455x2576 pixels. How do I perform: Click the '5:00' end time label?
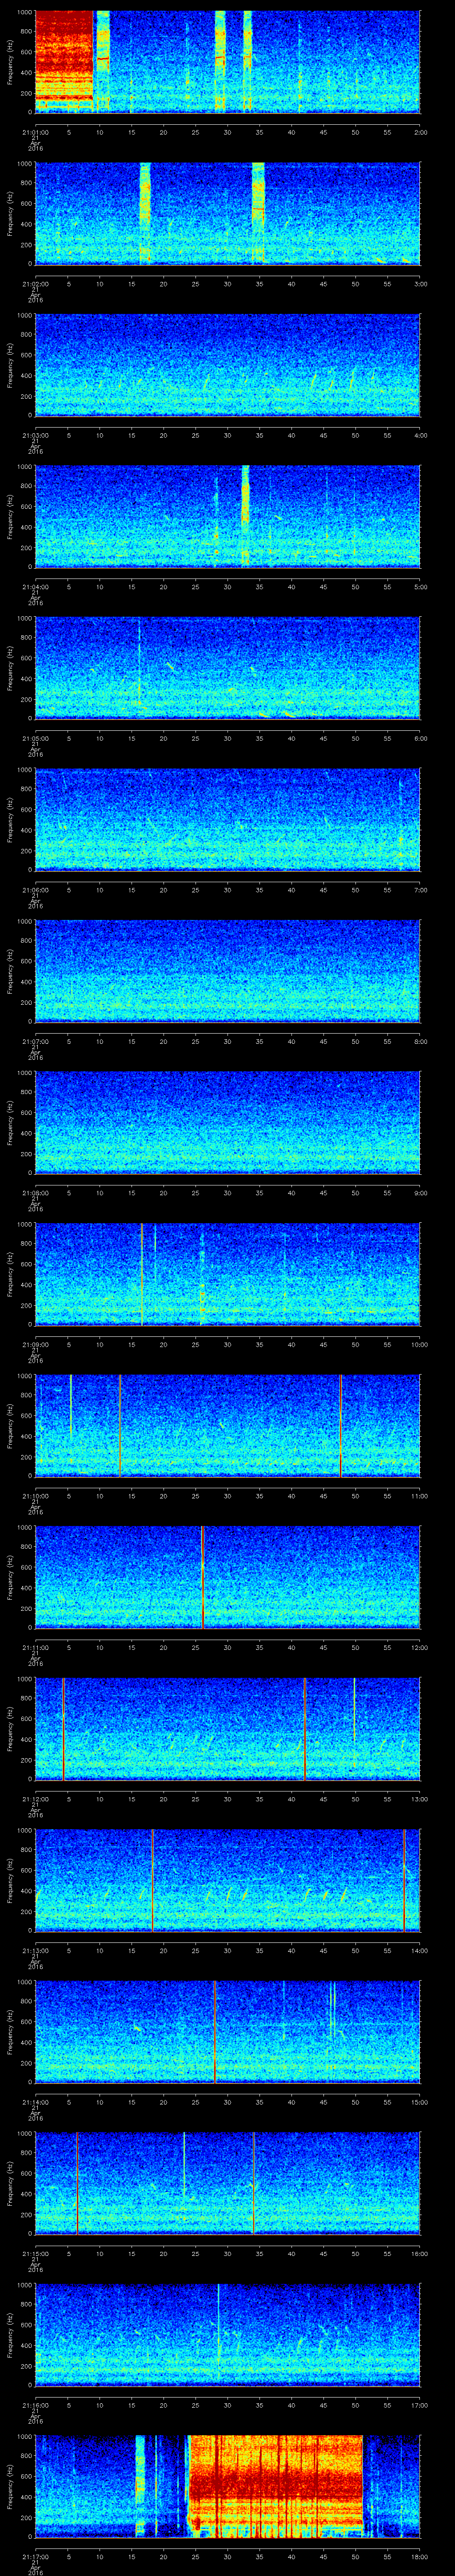coord(420,586)
